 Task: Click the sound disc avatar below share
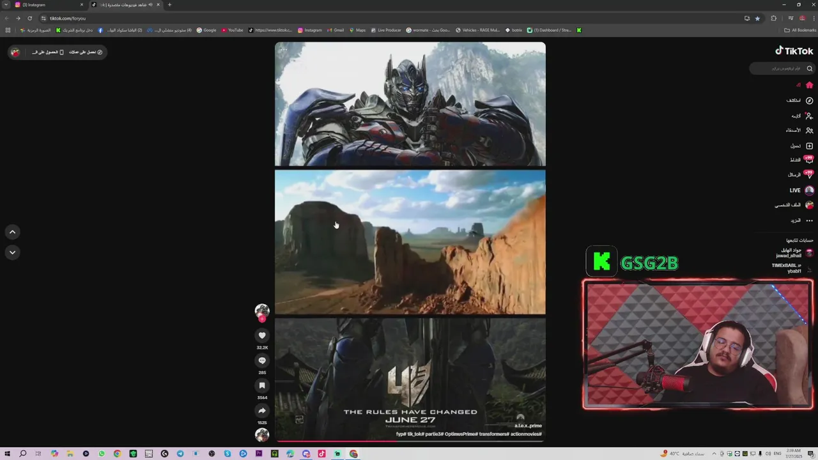click(262, 435)
